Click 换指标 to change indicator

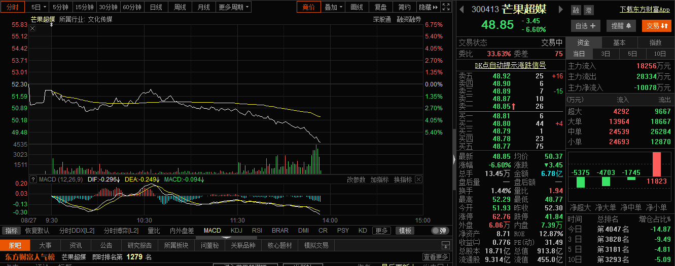pos(403,180)
